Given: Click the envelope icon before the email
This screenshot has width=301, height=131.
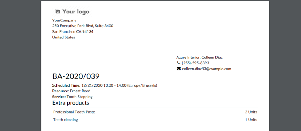Looking at the screenshot, I should pos(178,69).
